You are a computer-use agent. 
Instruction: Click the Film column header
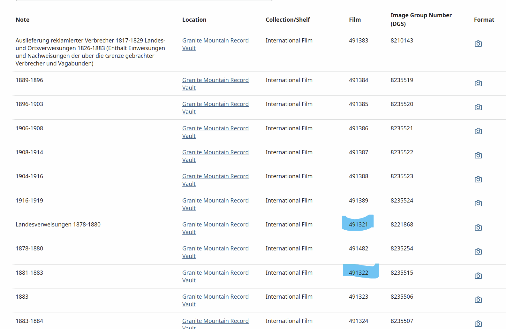coord(355,20)
